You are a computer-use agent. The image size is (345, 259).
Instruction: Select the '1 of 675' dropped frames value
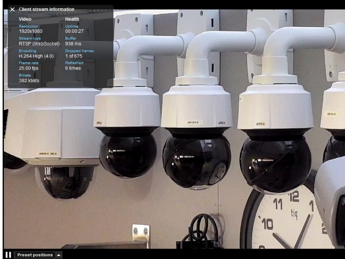pos(74,56)
